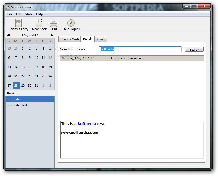Go to previous month with left arrow
Viewport: 218px width, 176px height.
(8, 35)
